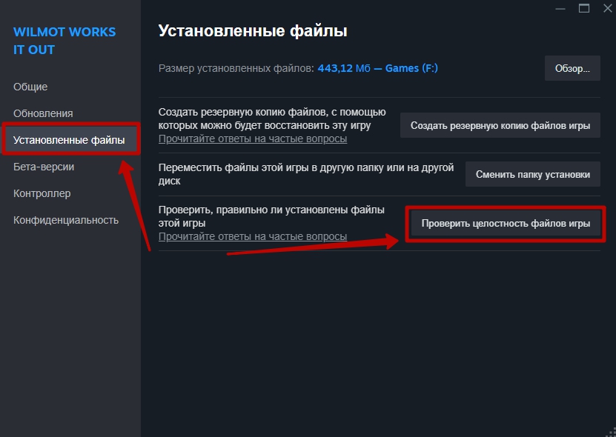Click Проверить целостность файлов игры
The width and height of the screenshot is (616, 437).
click(x=506, y=224)
